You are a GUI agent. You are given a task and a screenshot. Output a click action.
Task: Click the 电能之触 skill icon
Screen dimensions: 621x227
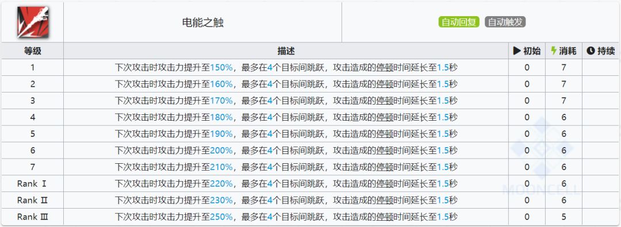(32, 22)
